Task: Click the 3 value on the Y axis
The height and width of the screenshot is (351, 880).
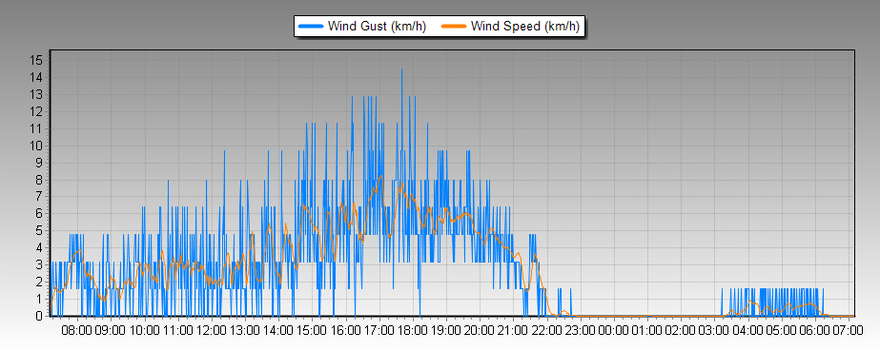Action: (39, 264)
